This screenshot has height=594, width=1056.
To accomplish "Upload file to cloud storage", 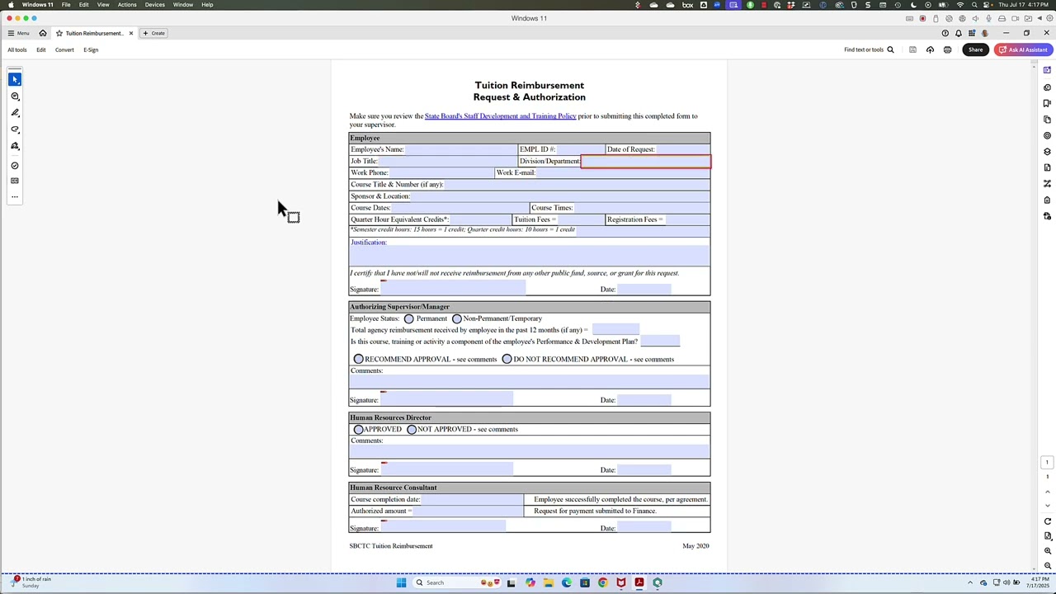I will [x=930, y=49].
